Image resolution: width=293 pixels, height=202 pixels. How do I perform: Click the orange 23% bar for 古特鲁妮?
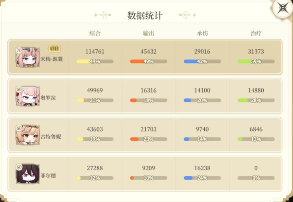coord(149,139)
